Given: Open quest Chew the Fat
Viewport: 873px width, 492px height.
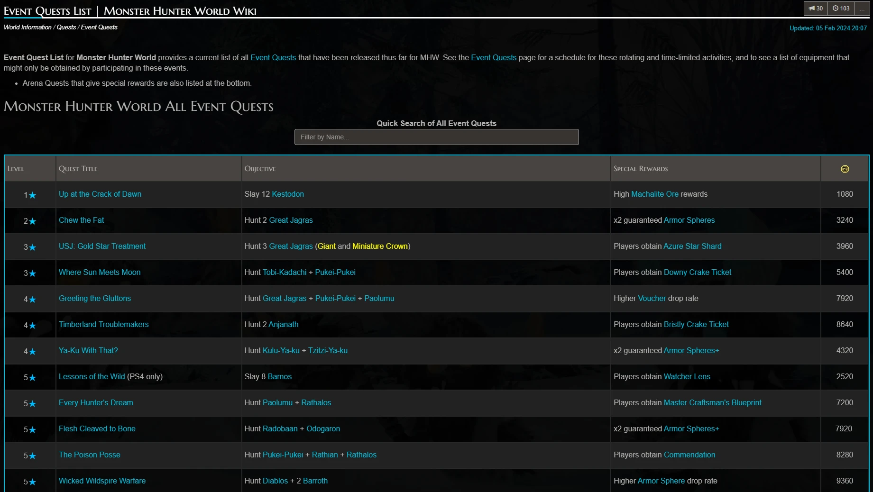Looking at the screenshot, I should [x=81, y=220].
